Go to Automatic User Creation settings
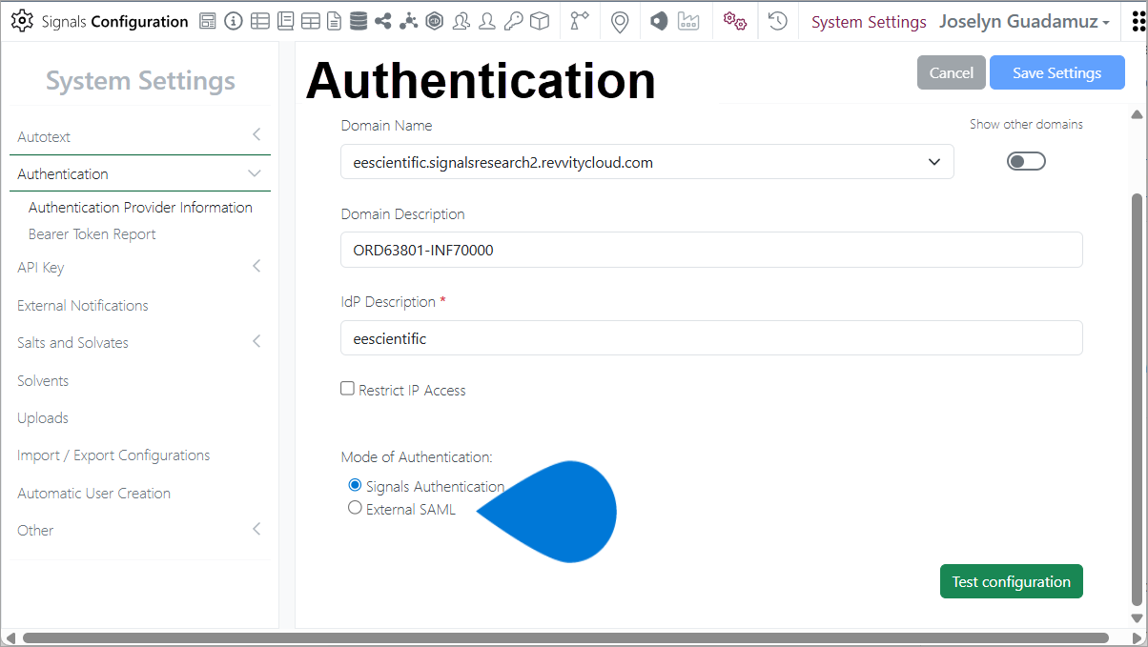The height and width of the screenshot is (647, 1148). click(x=93, y=494)
